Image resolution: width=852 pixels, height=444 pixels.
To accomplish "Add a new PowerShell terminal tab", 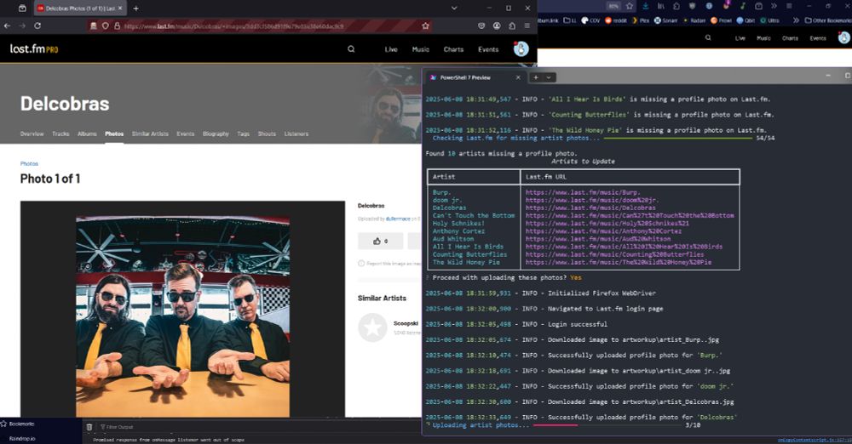I will coord(536,77).
